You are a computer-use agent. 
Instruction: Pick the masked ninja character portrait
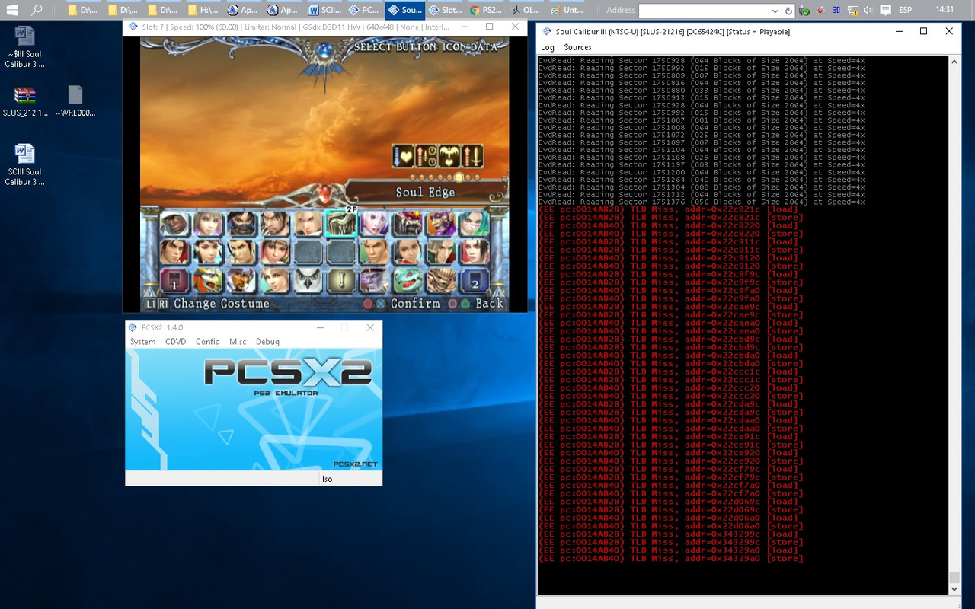point(241,223)
